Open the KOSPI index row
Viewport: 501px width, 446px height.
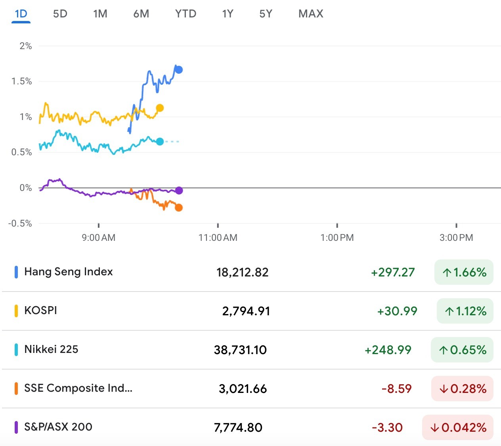(251, 311)
